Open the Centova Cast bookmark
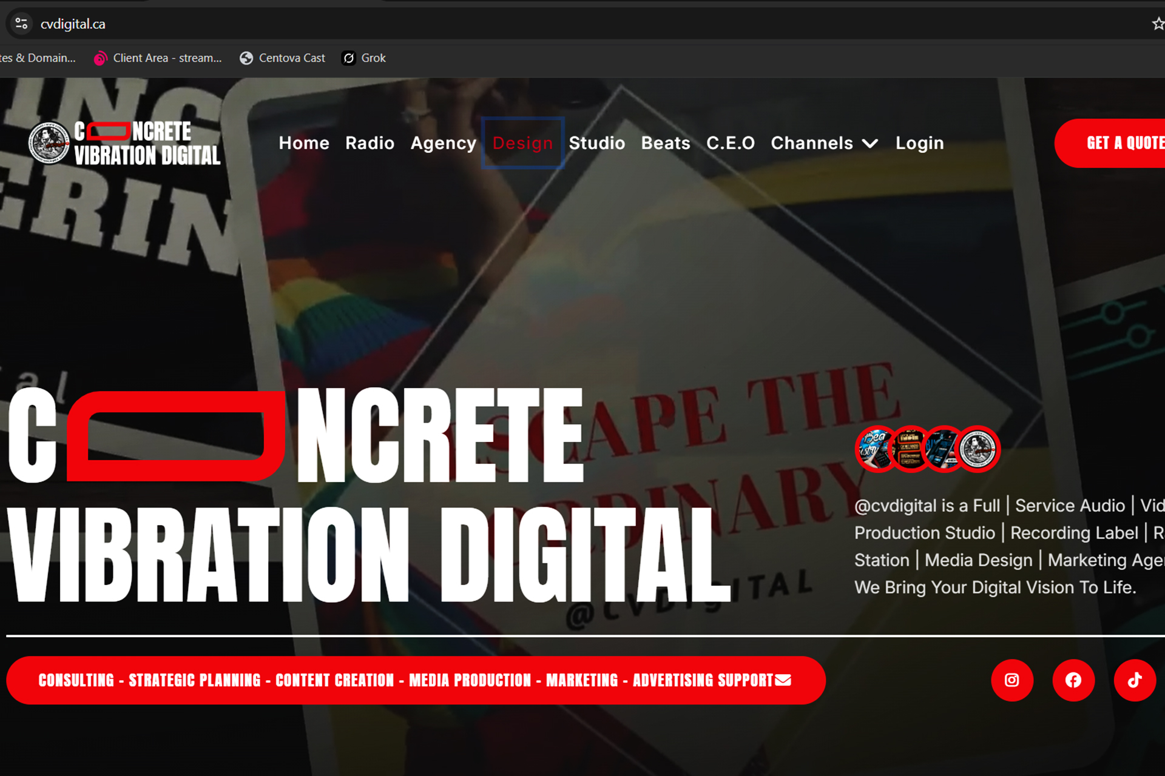Viewport: 1165px width, 776px height. (283, 58)
